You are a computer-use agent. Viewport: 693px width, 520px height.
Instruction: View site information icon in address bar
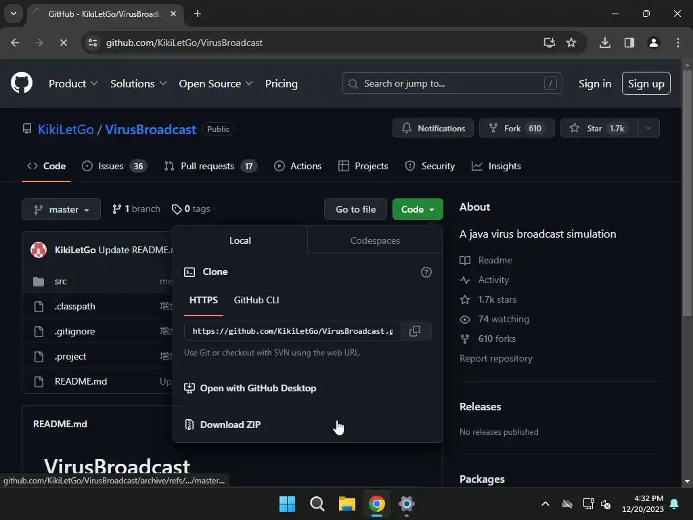pyautogui.click(x=93, y=43)
